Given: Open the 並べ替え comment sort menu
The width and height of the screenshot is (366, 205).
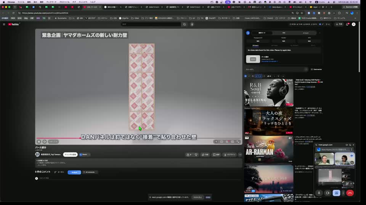Looking at the screenshot, I should pyautogui.click(x=59, y=172).
